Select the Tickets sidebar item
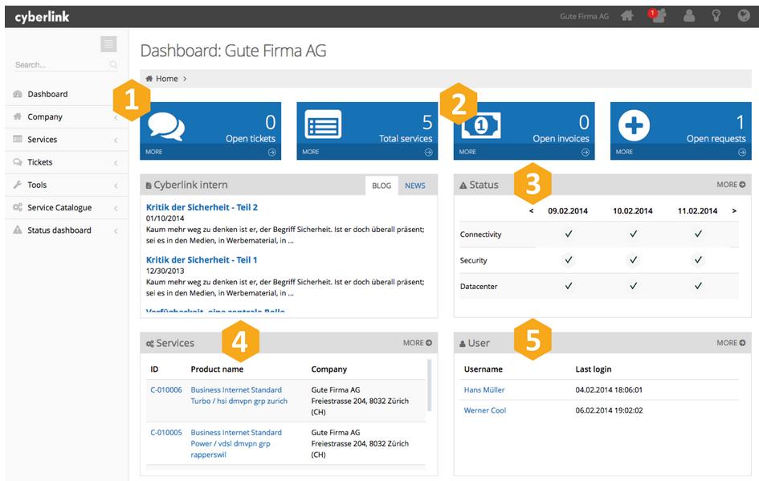 click(67, 162)
